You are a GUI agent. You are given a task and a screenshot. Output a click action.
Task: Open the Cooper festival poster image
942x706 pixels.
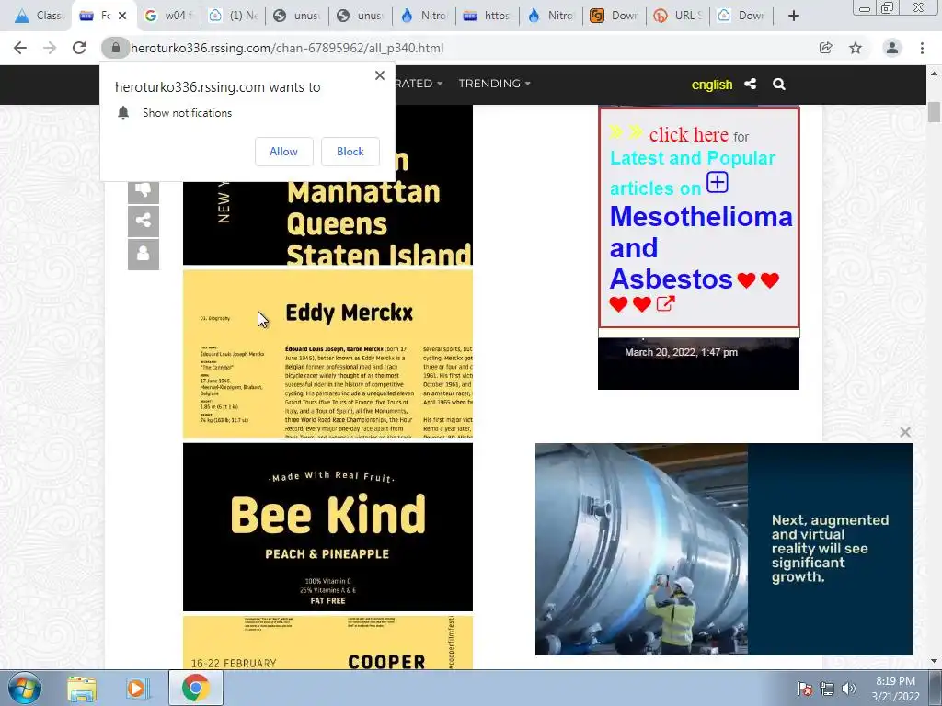pyautogui.click(x=328, y=643)
